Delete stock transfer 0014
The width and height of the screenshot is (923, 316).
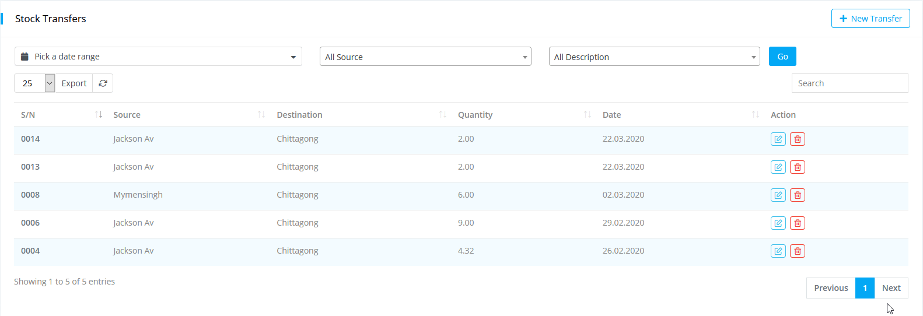797,139
